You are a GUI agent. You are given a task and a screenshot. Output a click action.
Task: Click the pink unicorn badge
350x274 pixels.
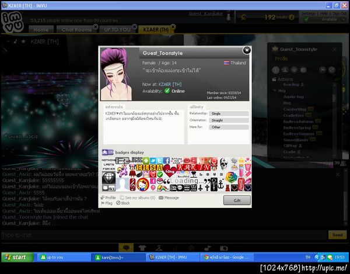pos(122,171)
